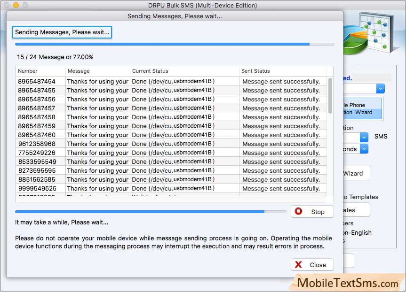Click the progress bar beside Stop
406x292 pixels.
pos(151,212)
